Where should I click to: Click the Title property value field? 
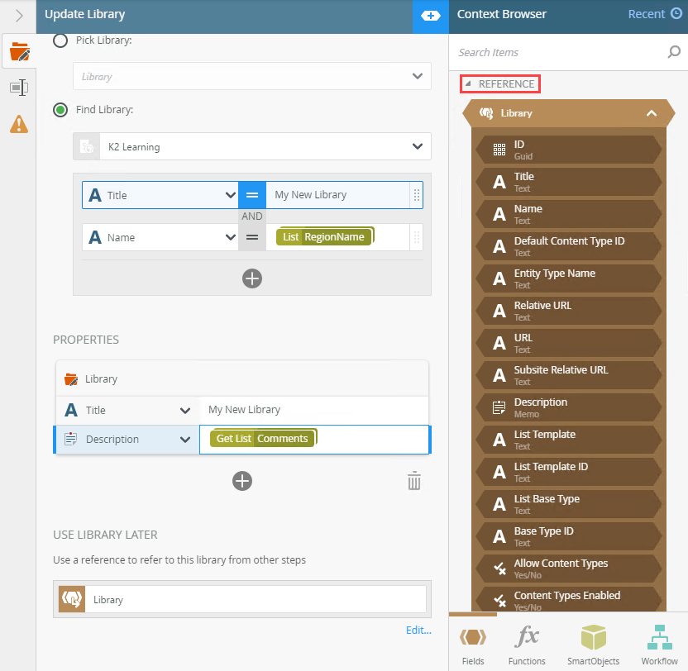(314, 410)
